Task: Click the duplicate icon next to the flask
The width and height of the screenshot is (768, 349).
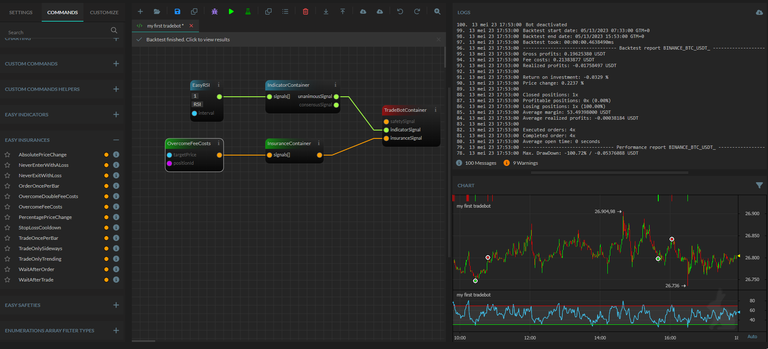Action: point(268,12)
